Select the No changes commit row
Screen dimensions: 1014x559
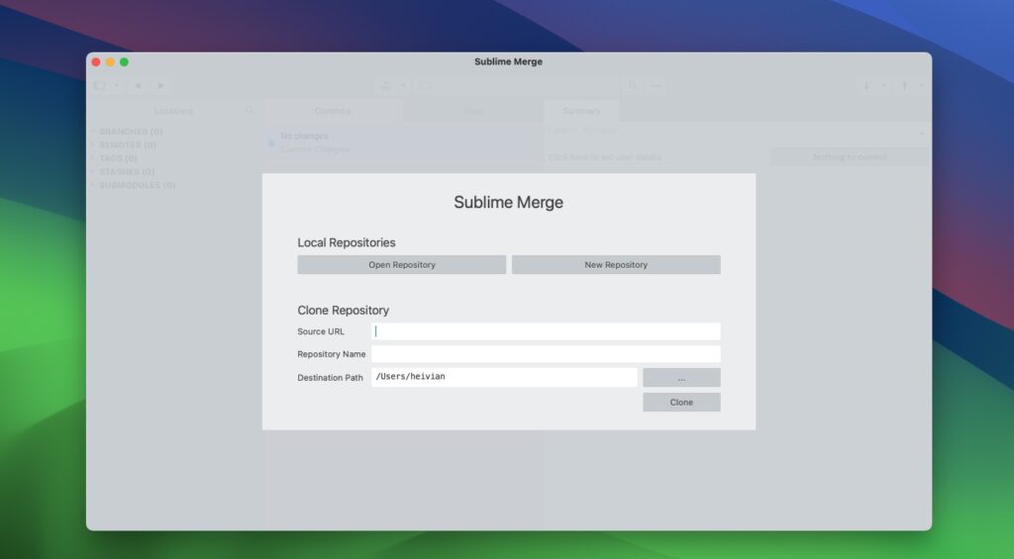(404, 142)
